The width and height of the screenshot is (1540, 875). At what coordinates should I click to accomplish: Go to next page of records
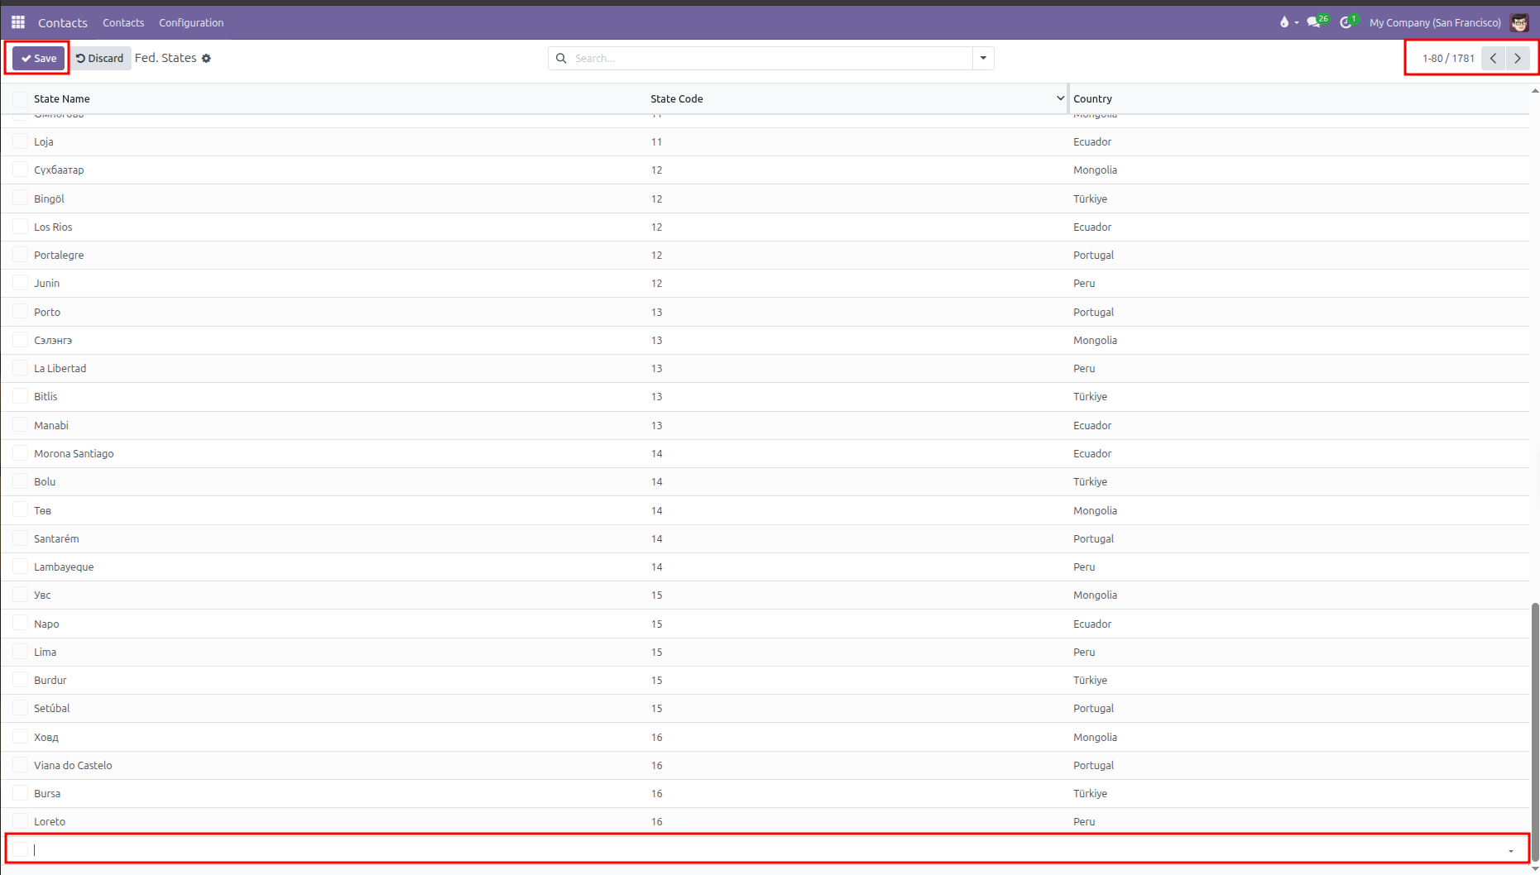coord(1518,58)
